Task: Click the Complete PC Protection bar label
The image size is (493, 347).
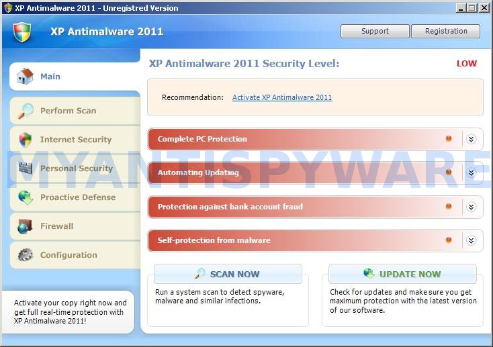Action: click(202, 139)
